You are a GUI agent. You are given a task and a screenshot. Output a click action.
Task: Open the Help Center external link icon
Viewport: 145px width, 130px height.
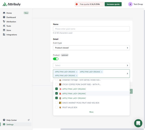[29, 120]
